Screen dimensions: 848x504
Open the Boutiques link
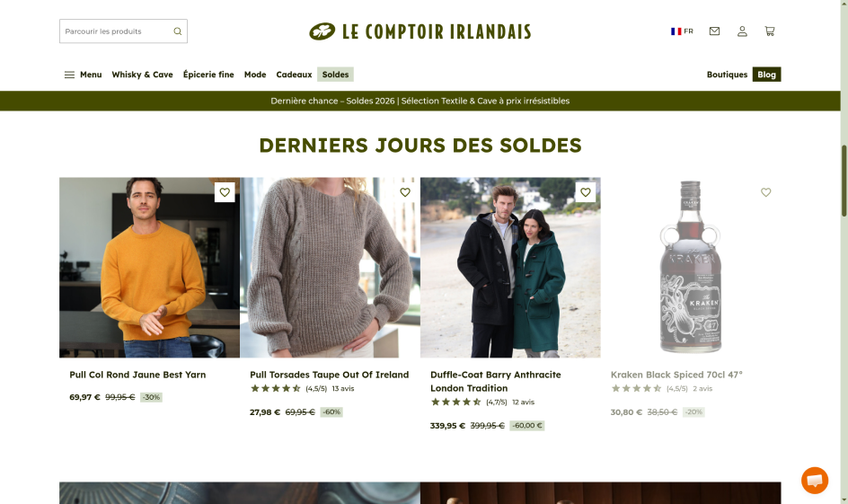click(727, 75)
